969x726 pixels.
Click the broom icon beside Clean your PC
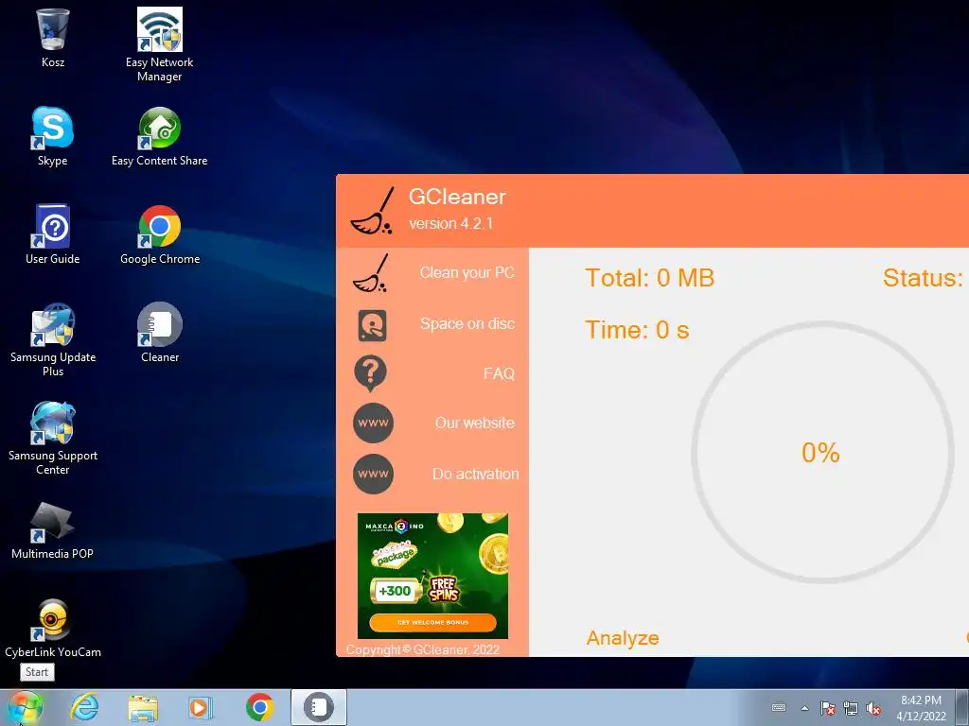click(x=371, y=273)
